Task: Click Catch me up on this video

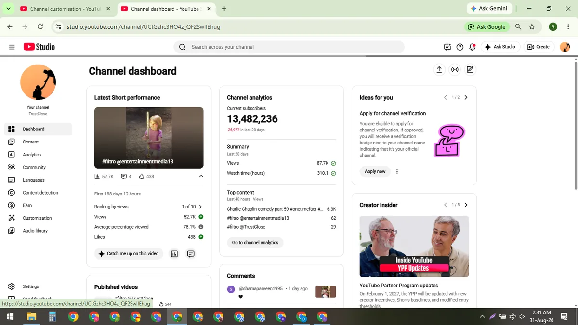Action: tap(129, 254)
